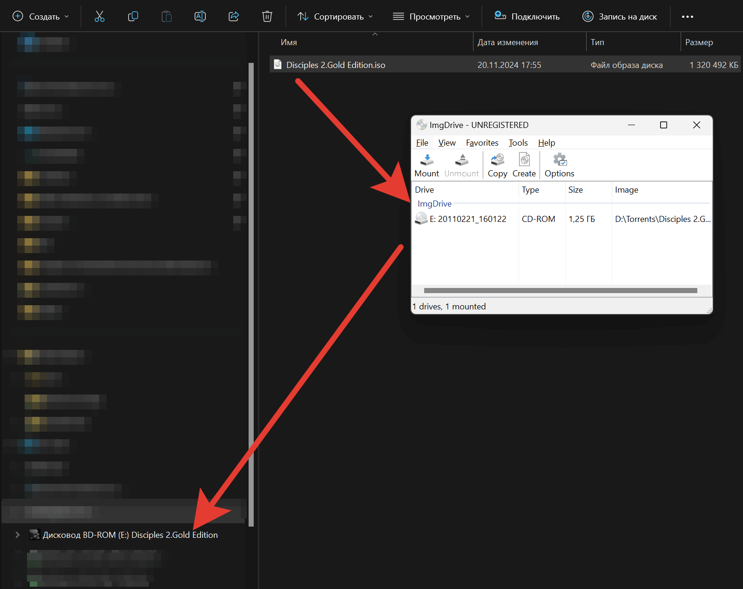The height and width of the screenshot is (589, 743).
Task: Open the three-dots more options menu
Action: [x=688, y=16]
